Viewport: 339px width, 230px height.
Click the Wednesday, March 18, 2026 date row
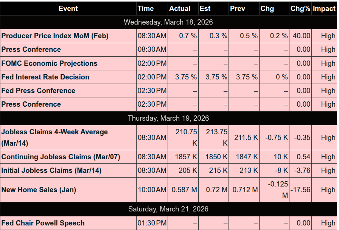pyautogui.click(x=168, y=22)
